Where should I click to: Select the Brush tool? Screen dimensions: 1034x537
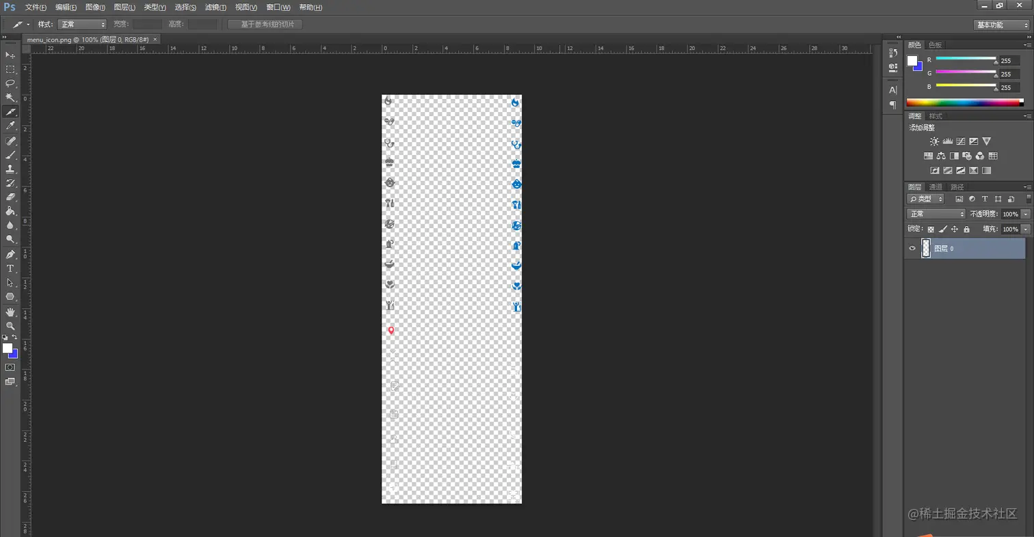pyautogui.click(x=10, y=155)
